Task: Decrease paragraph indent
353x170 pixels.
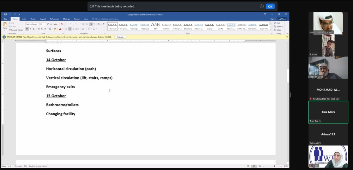Action: point(83,24)
